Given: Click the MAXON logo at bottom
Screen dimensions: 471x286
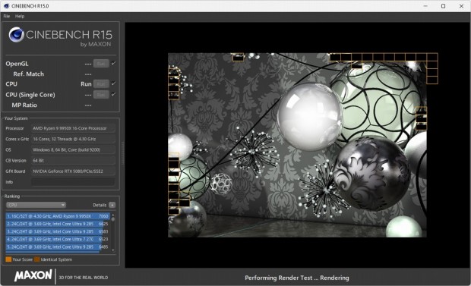Looking at the screenshot, I should click(x=33, y=275).
